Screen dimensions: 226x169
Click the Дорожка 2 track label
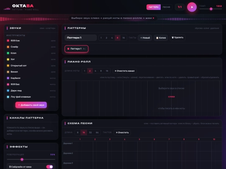[x=68, y=153]
